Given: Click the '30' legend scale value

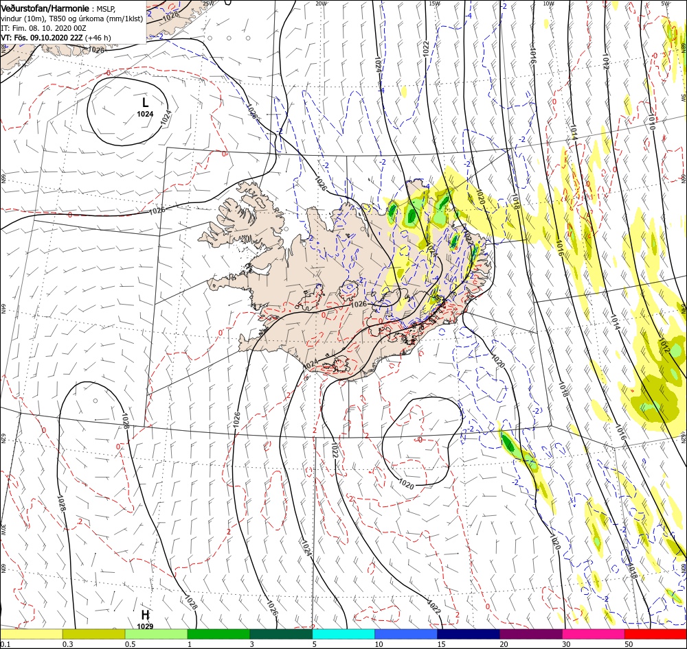Looking at the screenshot, I should [567, 644].
